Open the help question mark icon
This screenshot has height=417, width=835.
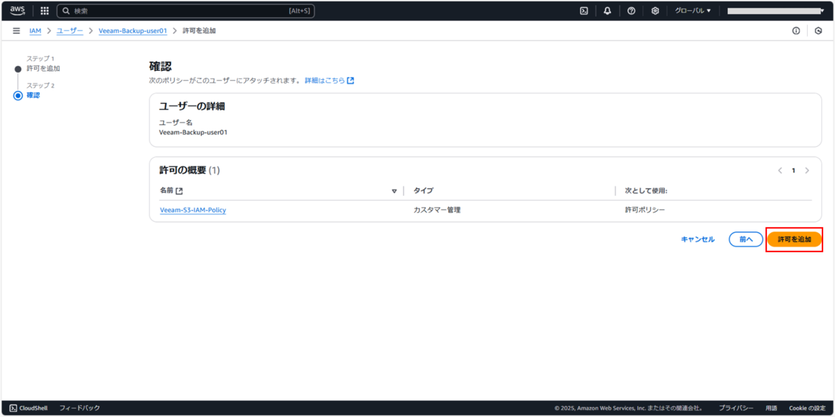631,11
